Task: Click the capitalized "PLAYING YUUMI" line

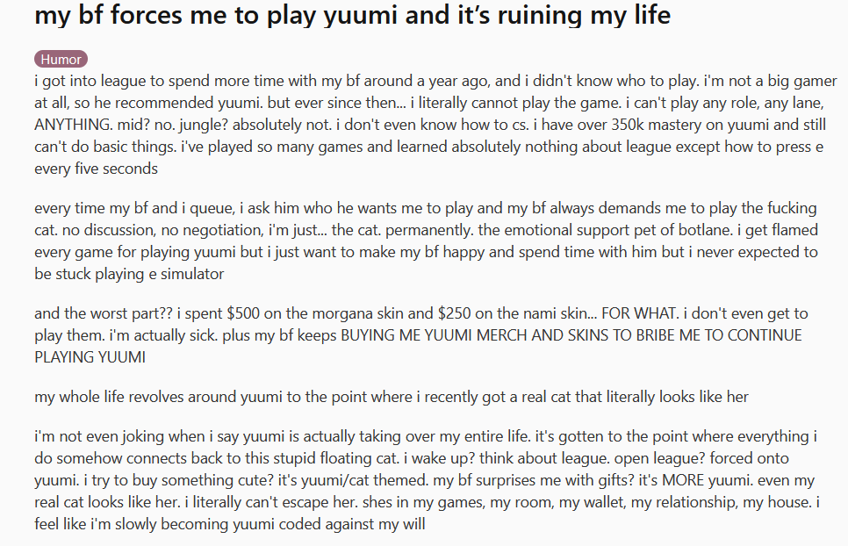Action: [90, 357]
